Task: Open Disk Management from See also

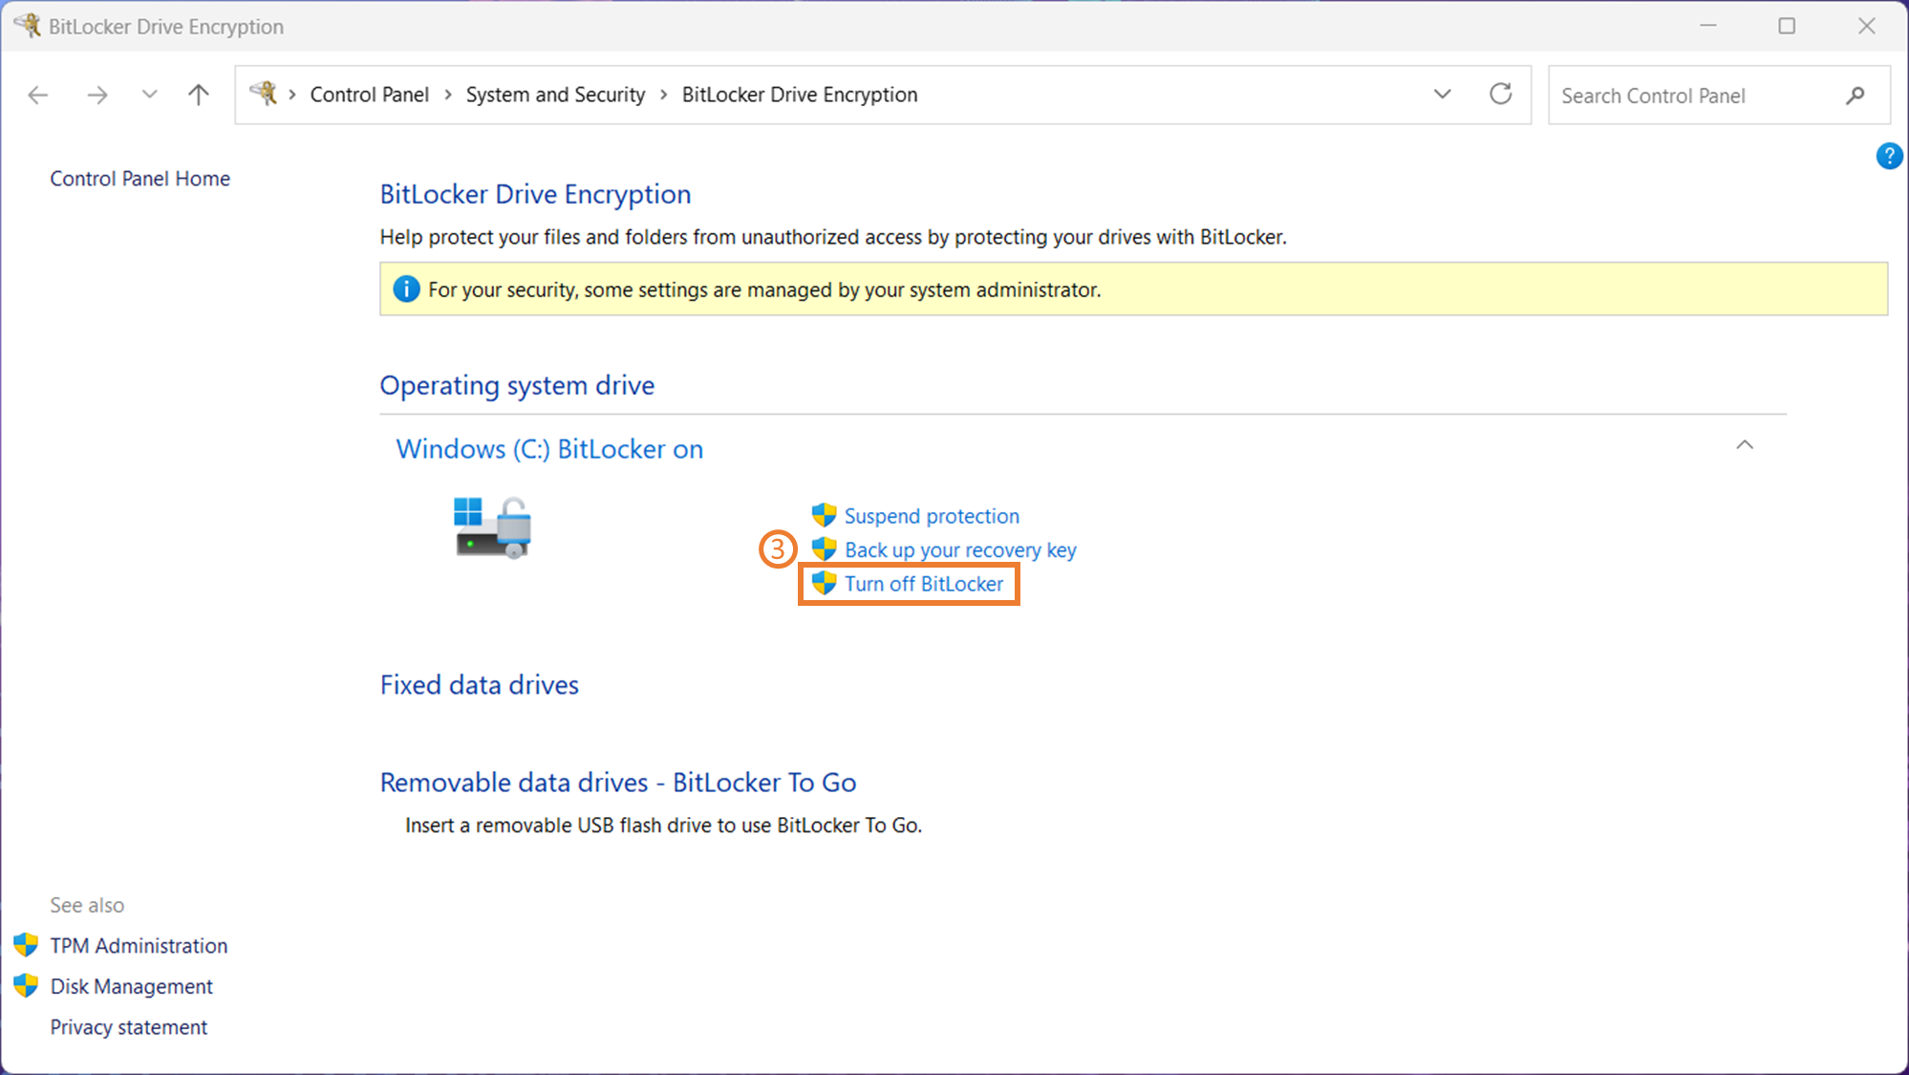Action: (x=131, y=986)
